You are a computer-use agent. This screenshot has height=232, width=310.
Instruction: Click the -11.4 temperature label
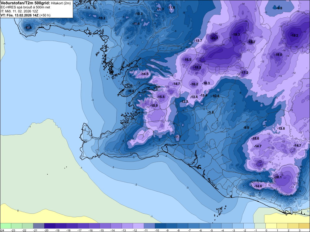point(136,24)
